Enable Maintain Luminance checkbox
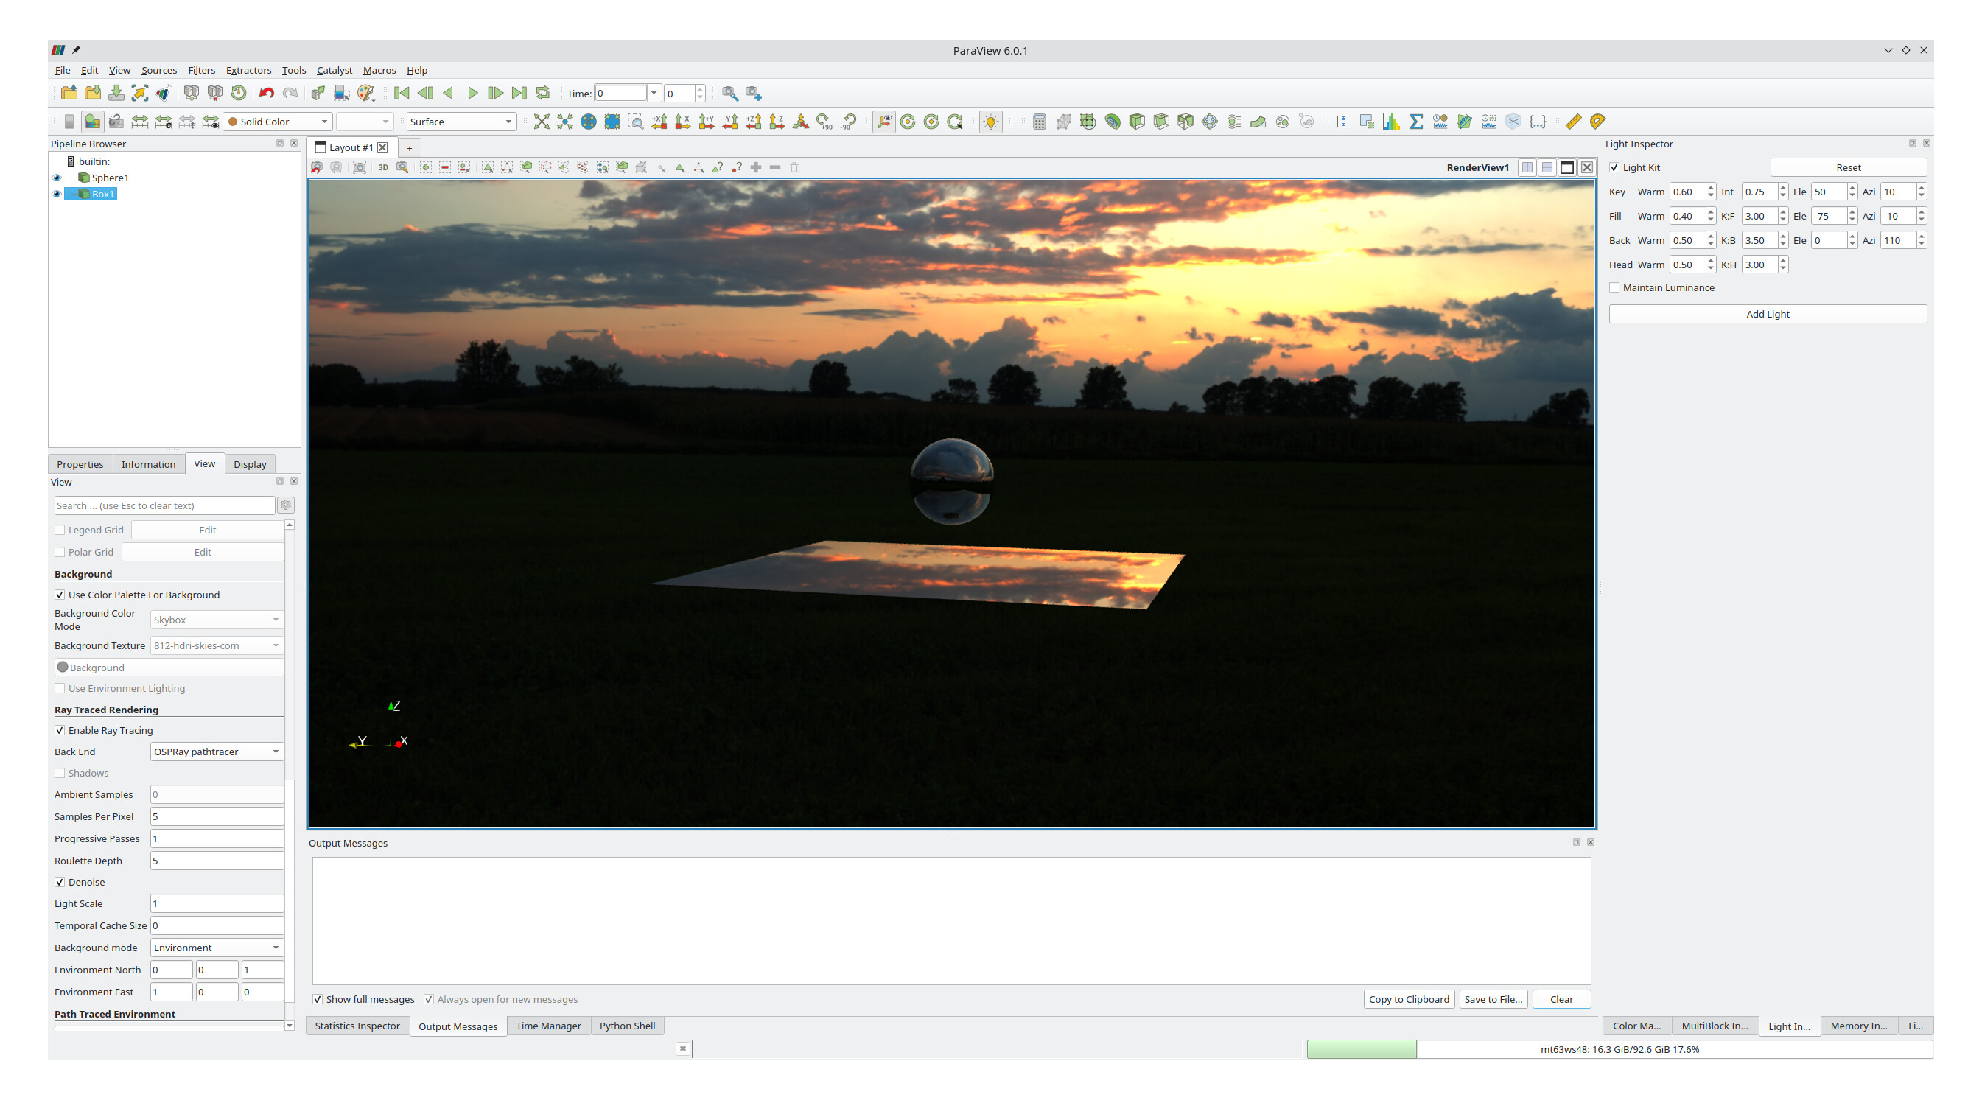 1614,287
